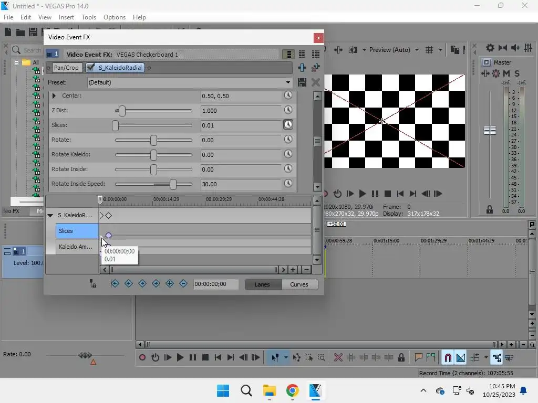Open Windows Start menu
Screen dimensions: 538x403
223,390
